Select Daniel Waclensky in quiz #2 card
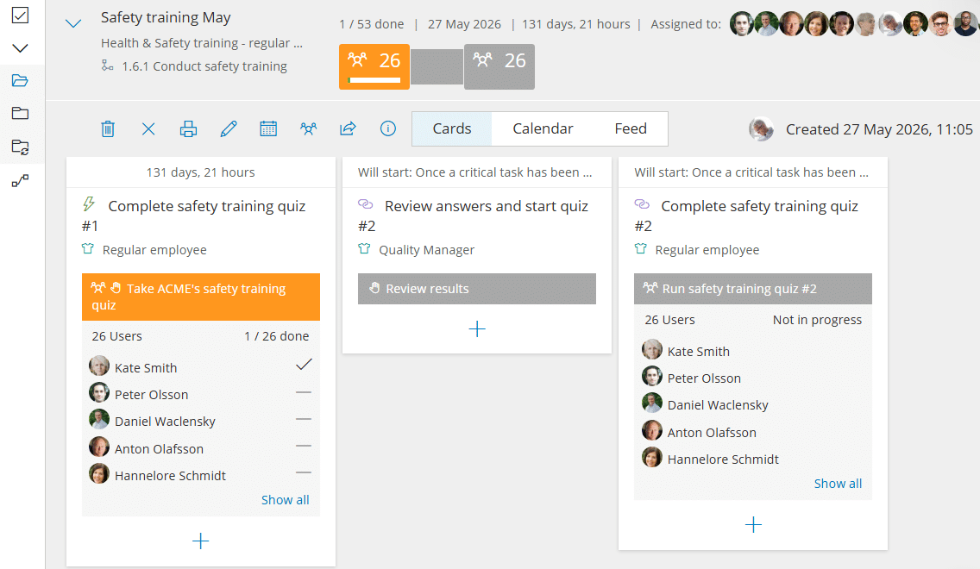Screen dimensions: 980x569 (718, 405)
